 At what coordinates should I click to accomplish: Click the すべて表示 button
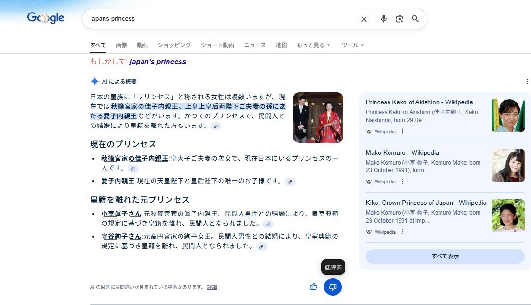point(445,256)
